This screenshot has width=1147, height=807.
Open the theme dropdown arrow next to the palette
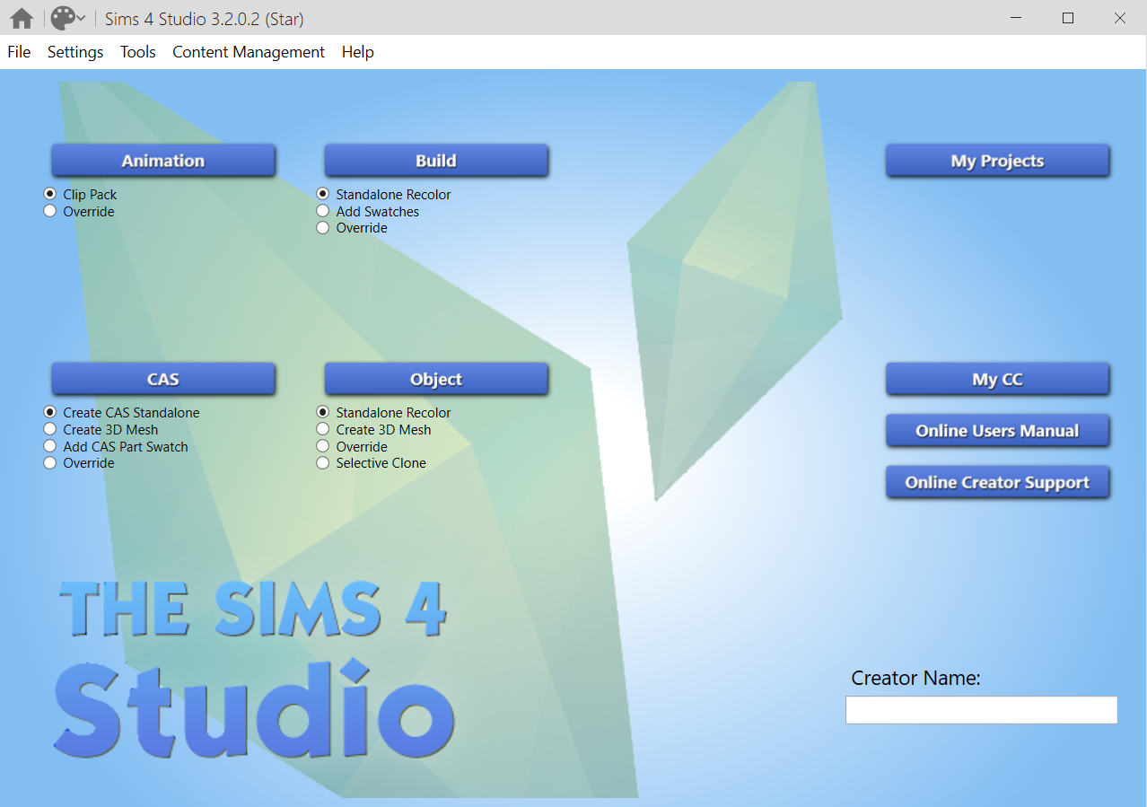(x=81, y=18)
